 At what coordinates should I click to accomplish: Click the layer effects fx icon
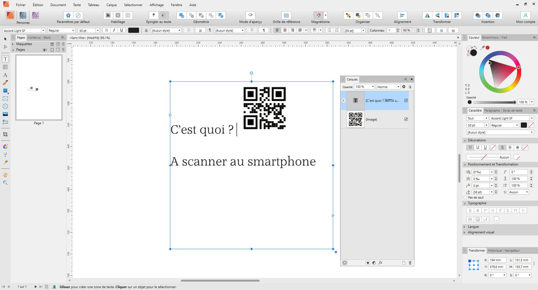[380, 263]
